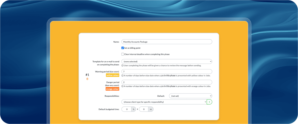Click the 'orange colour' badge

(112, 89)
